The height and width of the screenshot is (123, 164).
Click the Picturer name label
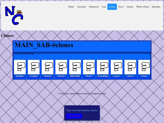pos(61,76)
